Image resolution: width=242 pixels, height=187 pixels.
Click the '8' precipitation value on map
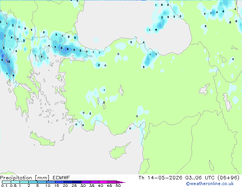tap(68, 49)
